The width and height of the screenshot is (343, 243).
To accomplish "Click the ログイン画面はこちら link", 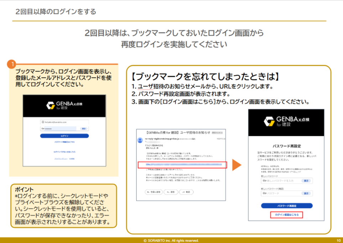I will pyautogui.click(x=286, y=215).
